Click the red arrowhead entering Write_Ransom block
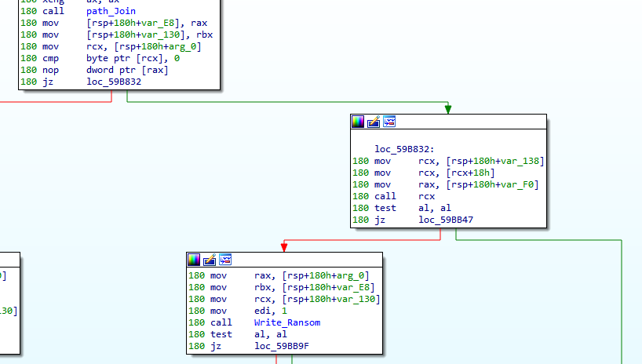The height and width of the screenshot is (364, 642). tap(283, 247)
